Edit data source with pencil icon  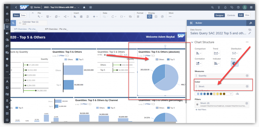pos(250,33)
